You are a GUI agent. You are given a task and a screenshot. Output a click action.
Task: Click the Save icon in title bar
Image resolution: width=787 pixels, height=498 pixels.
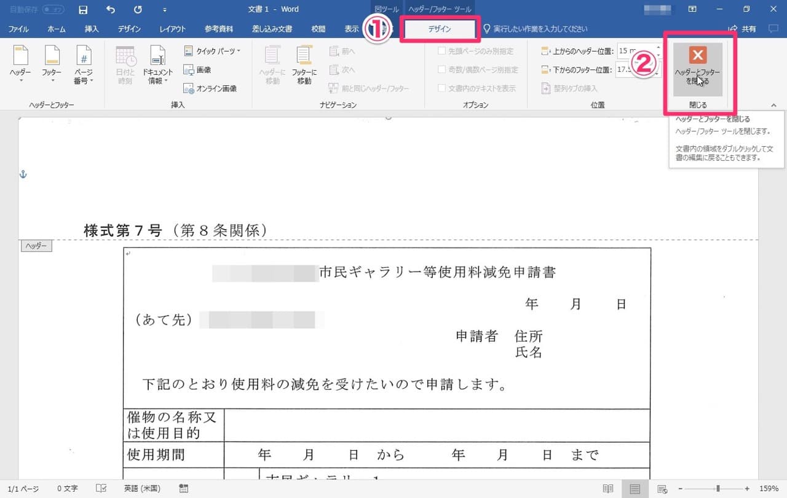(x=83, y=9)
